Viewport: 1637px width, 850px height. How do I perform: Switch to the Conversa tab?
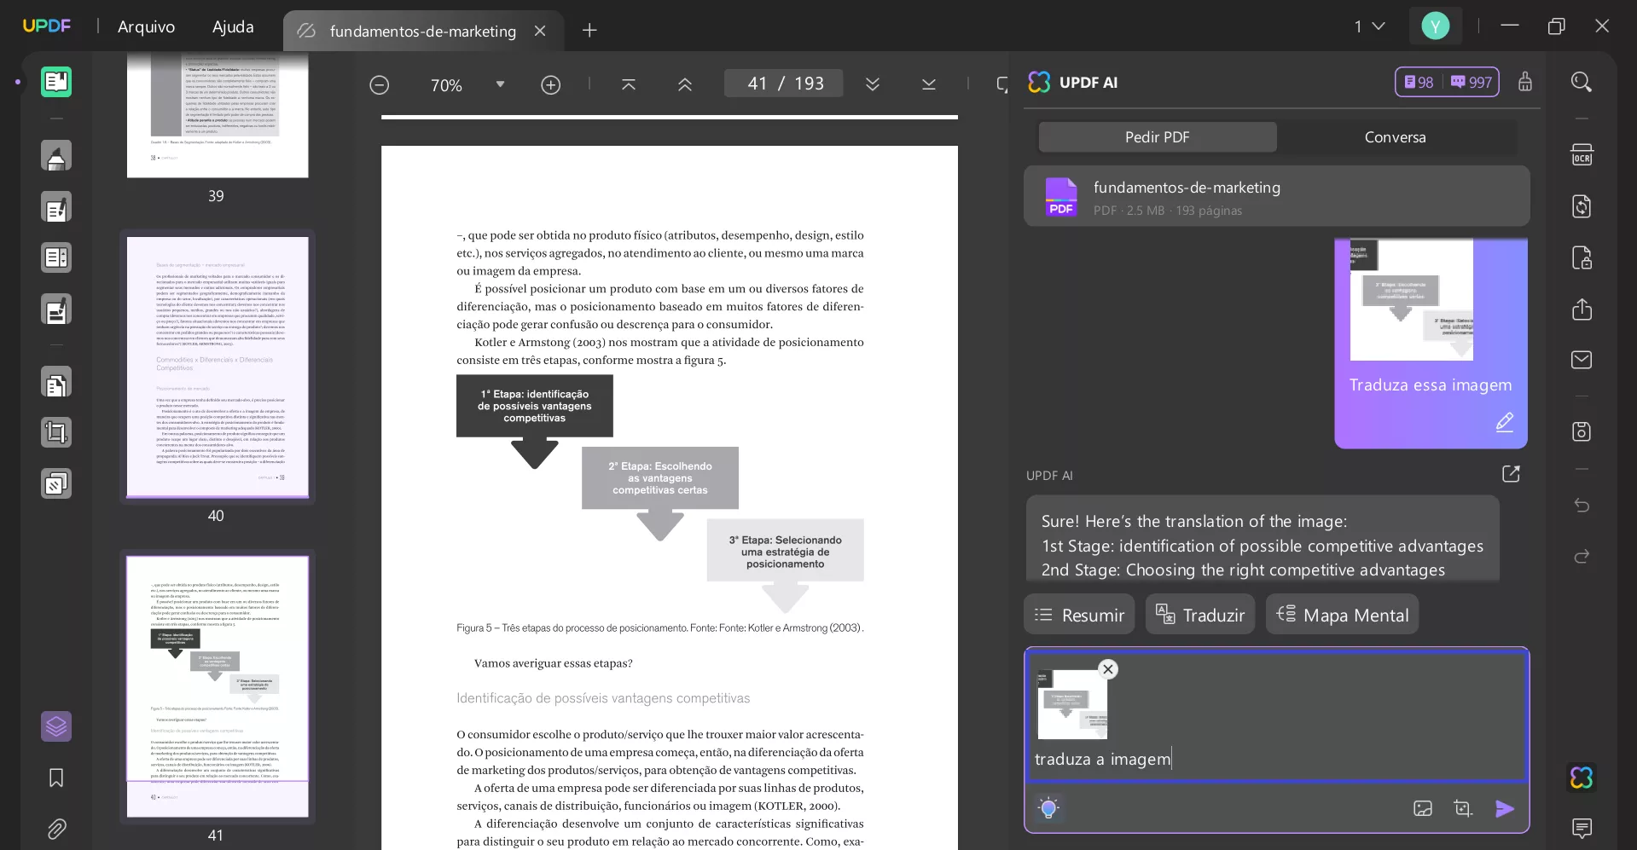(1394, 136)
